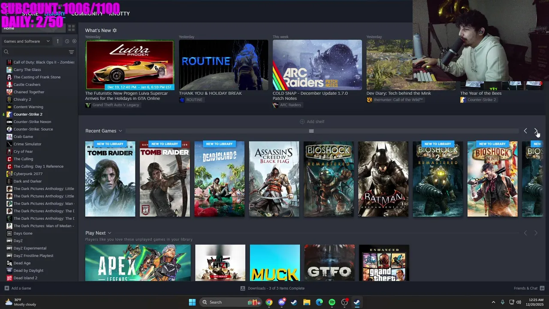
Task: Open File Explorer from the taskbar
Action: click(x=307, y=302)
